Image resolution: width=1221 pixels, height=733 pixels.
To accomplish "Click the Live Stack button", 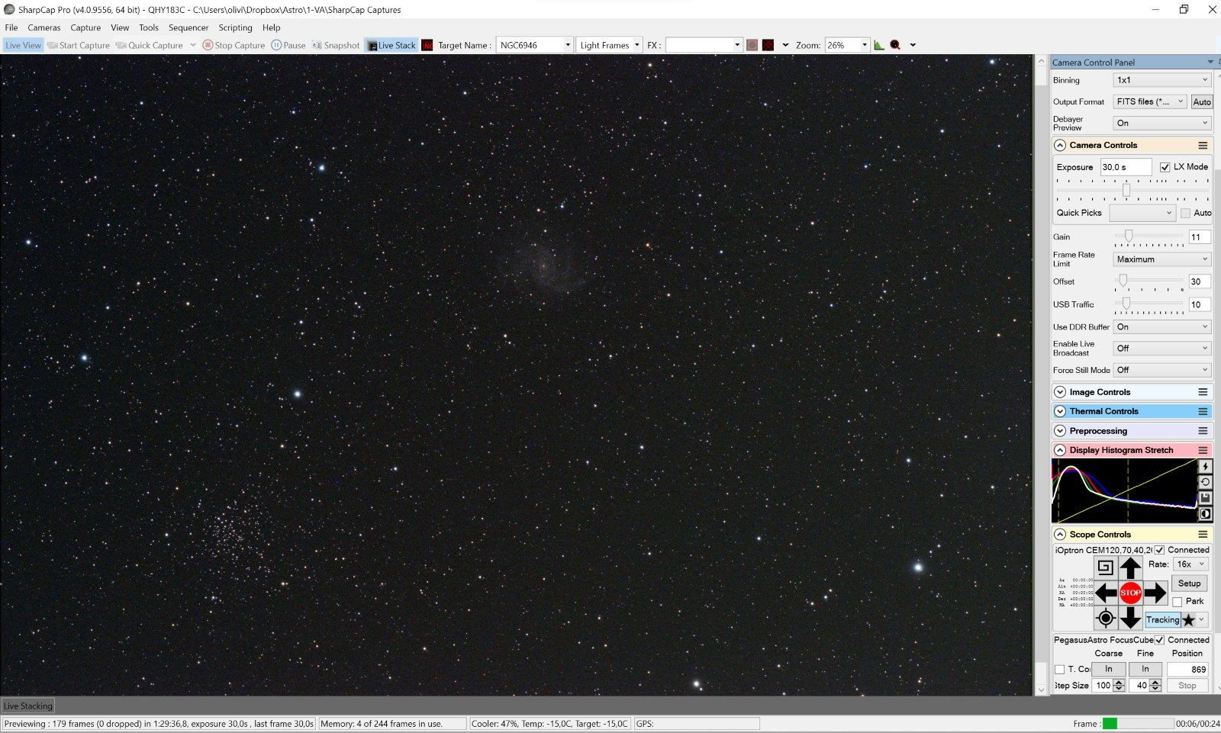I will (391, 45).
